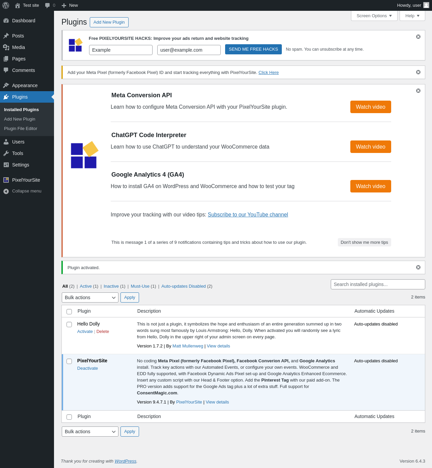
Task: Open top Bulk actions dropdown
Action: point(90,297)
